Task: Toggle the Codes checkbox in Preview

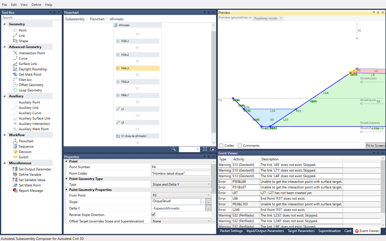Action: [221, 146]
